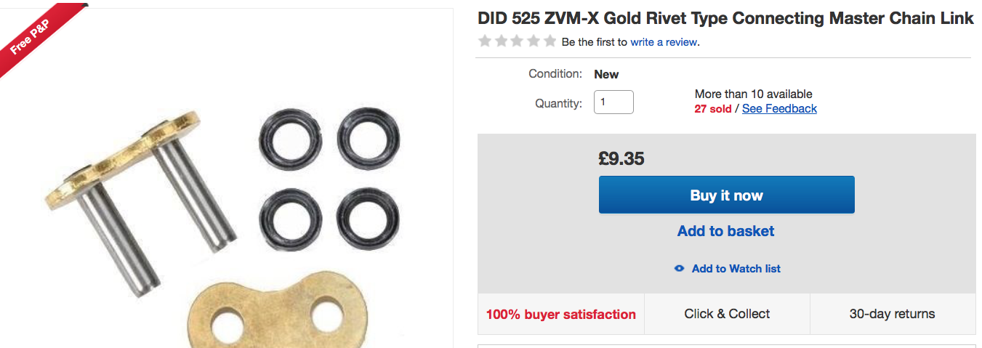
Task: Click the master chain link product image
Action: pyautogui.click(x=218, y=218)
